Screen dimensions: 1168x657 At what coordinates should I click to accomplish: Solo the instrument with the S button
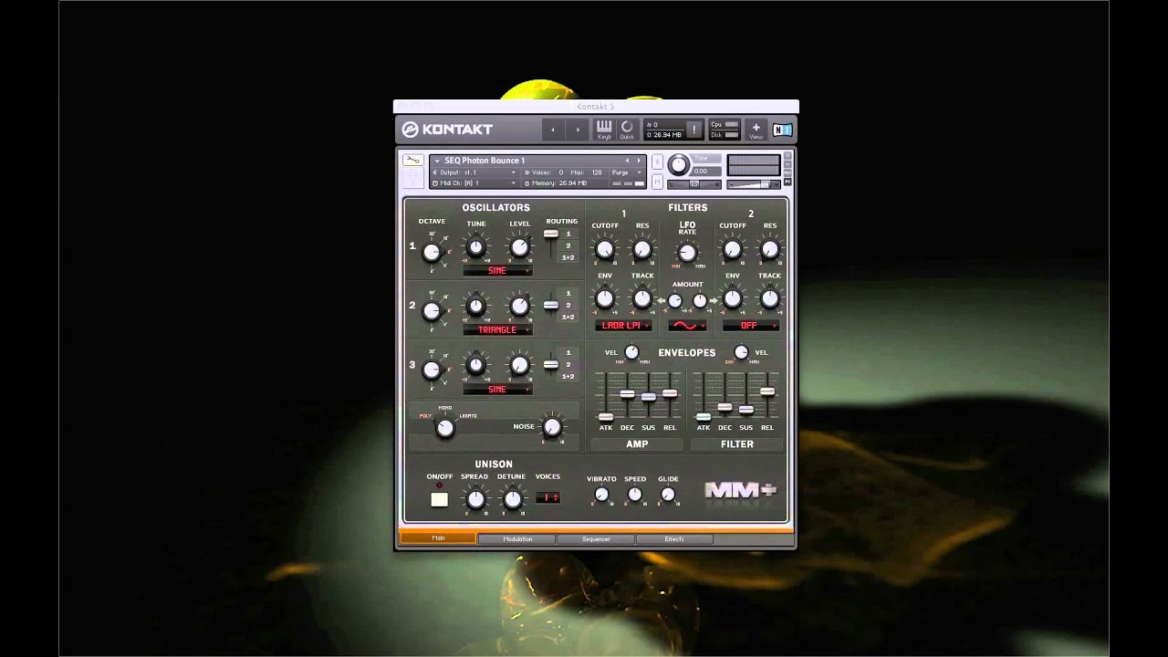657,162
